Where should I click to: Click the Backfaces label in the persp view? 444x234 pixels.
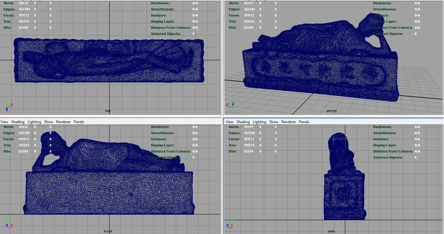[x=382, y=3]
